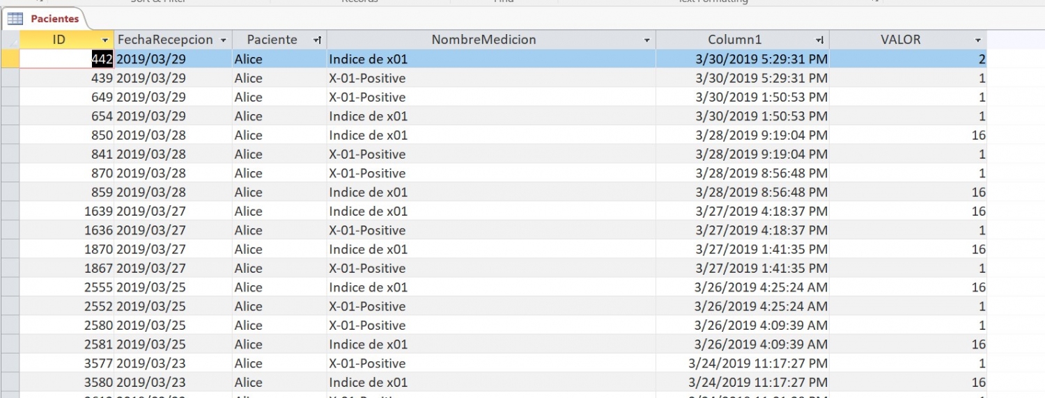The image size is (1045, 398).
Task: Click the row selector for record ID 1639
Action: 10,211
